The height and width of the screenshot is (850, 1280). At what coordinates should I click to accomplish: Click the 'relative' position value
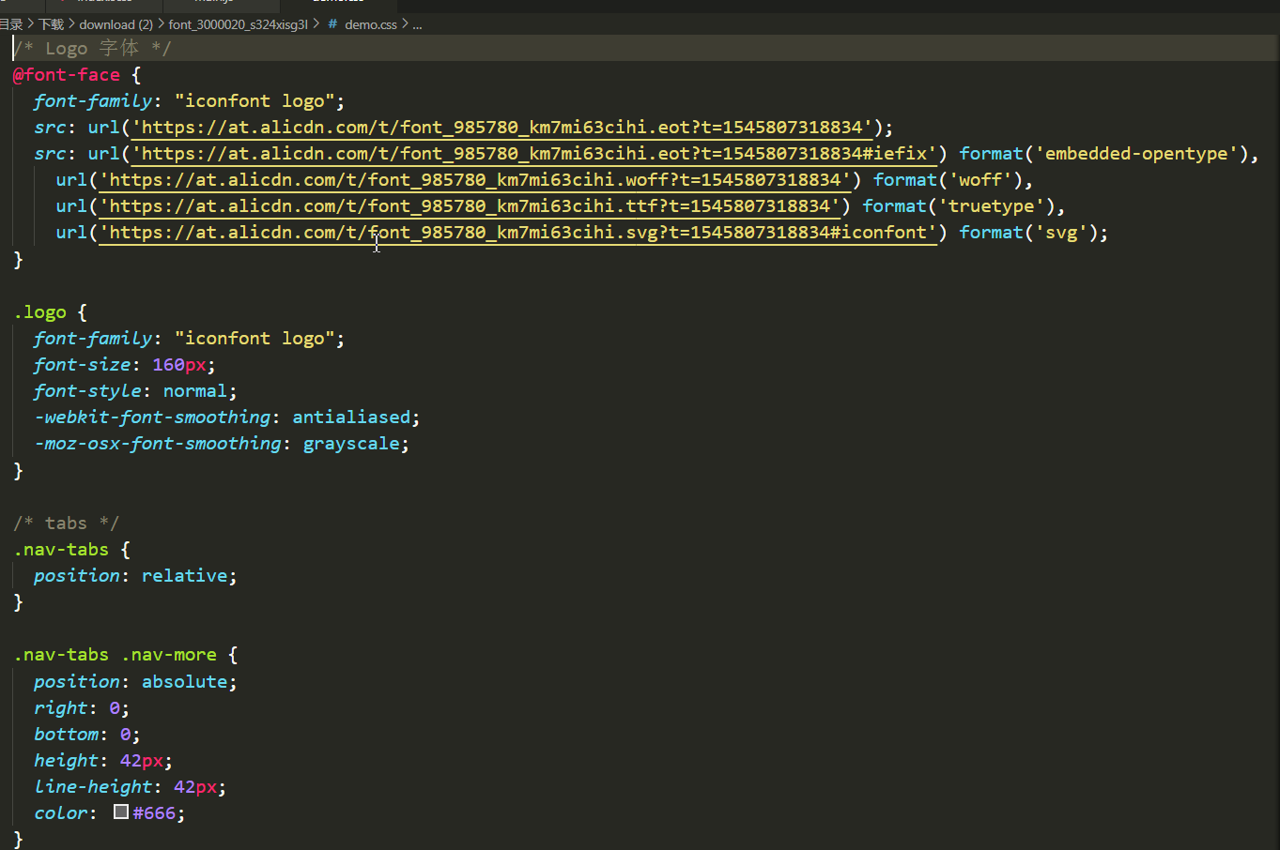184,576
